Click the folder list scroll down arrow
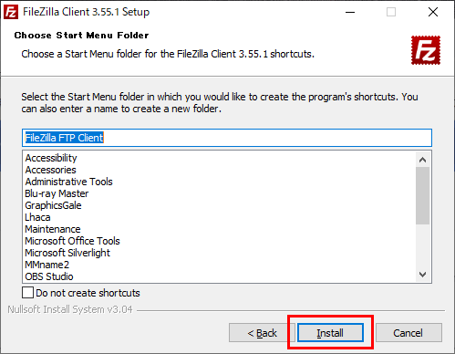 pyautogui.click(x=422, y=275)
